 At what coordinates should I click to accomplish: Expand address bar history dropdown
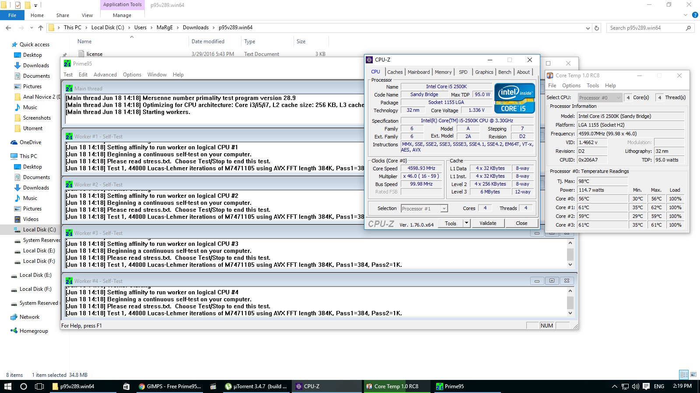point(588,28)
